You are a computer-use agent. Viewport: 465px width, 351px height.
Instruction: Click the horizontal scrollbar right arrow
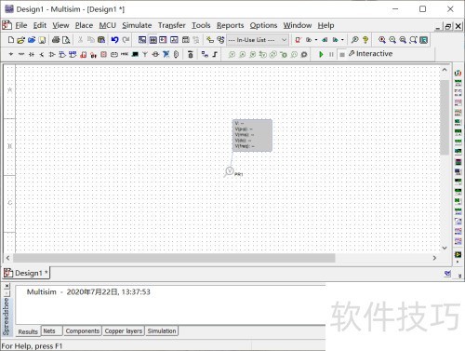(x=434, y=258)
